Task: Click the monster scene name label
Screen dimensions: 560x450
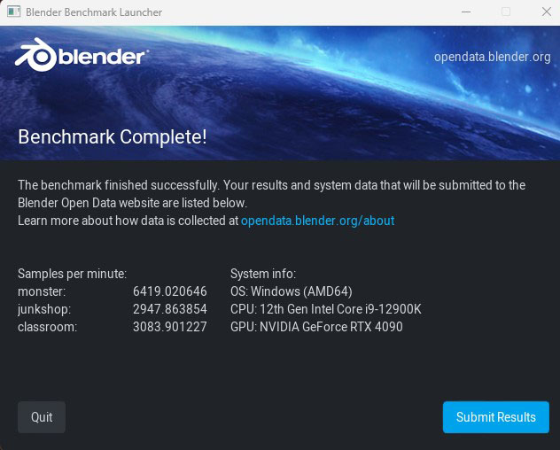Action: pyautogui.click(x=42, y=291)
